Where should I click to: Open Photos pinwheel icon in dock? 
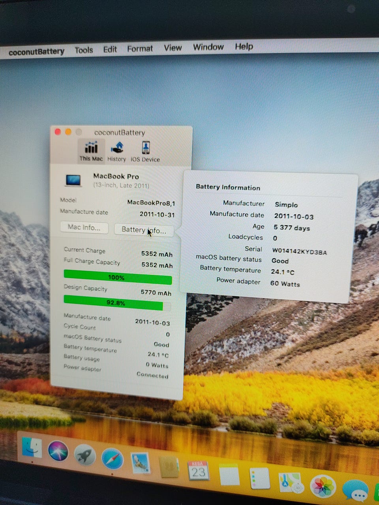323,486
